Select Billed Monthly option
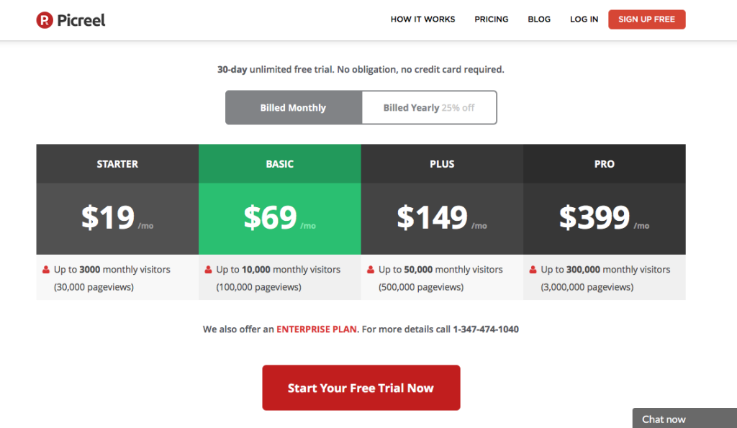This screenshot has width=737, height=428. pyautogui.click(x=294, y=108)
